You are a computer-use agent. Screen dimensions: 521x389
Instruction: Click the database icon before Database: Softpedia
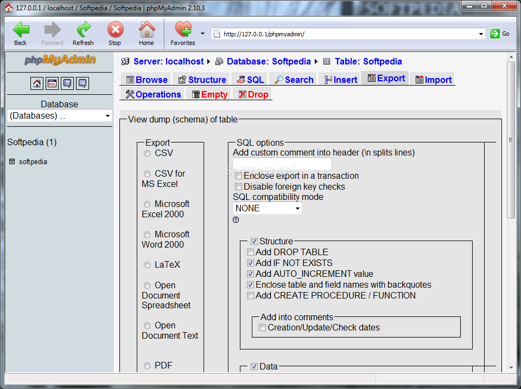tap(219, 61)
